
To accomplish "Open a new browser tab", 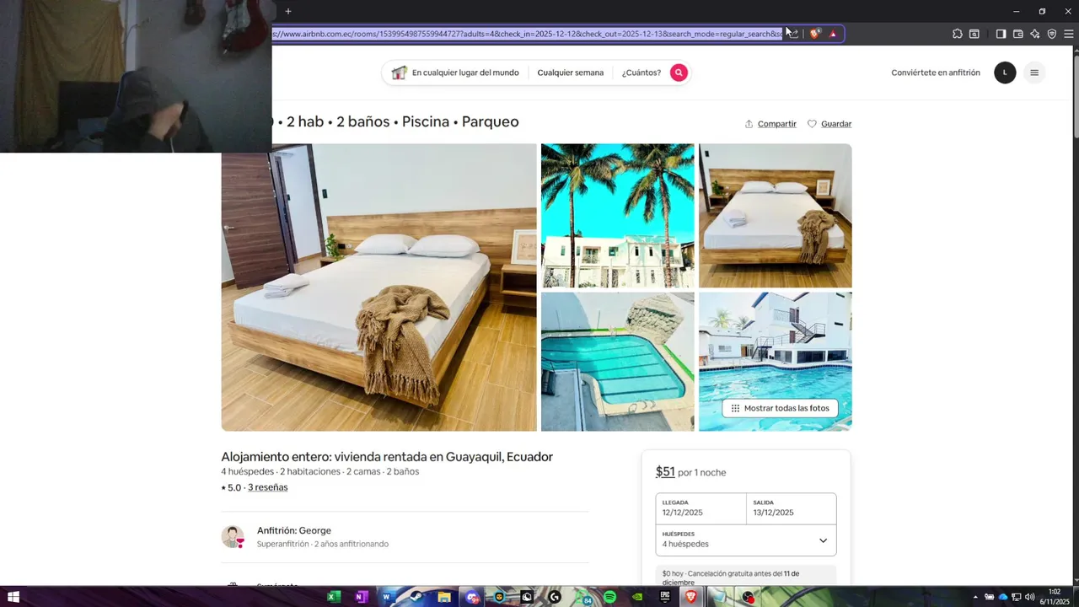I will click(x=288, y=11).
